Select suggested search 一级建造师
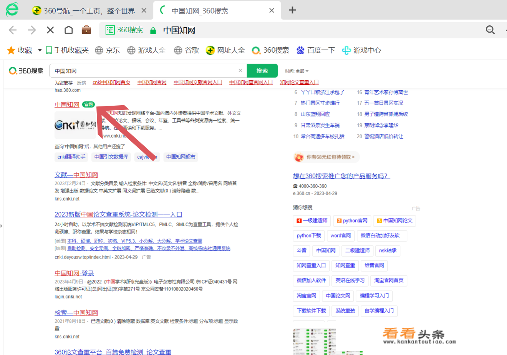 [x=311, y=221]
